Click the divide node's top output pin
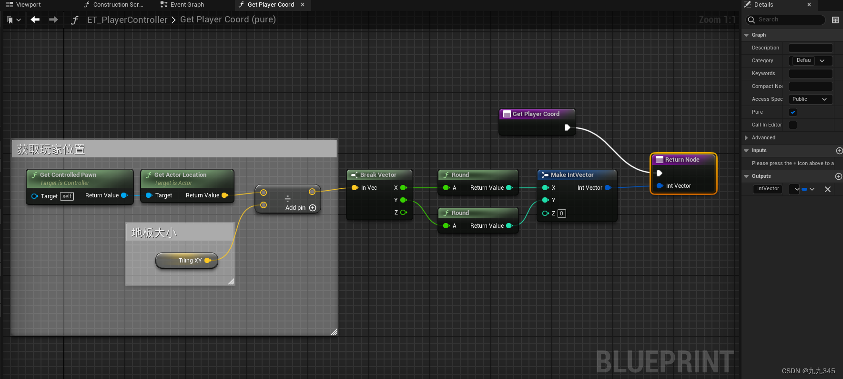The height and width of the screenshot is (379, 843). tap(312, 192)
